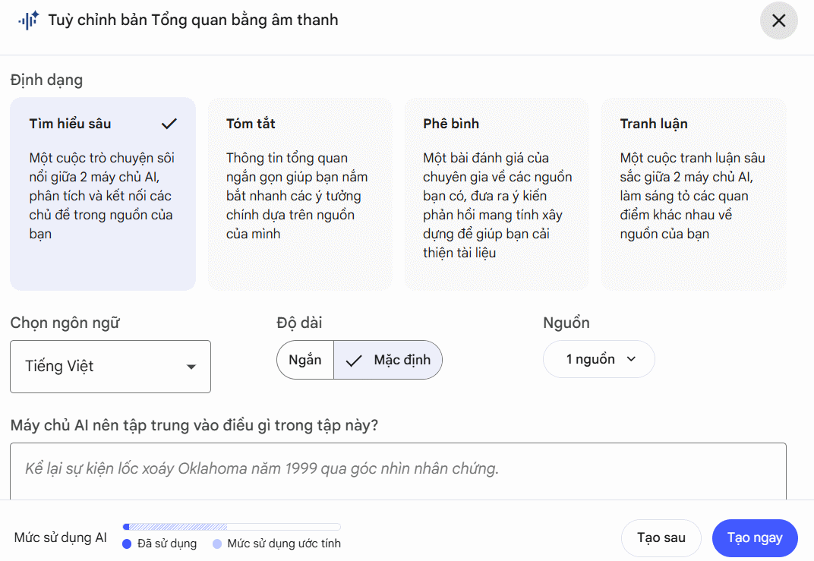Click the 'Định dạng' section heading
This screenshot has height=561, width=814.
click(47, 80)
